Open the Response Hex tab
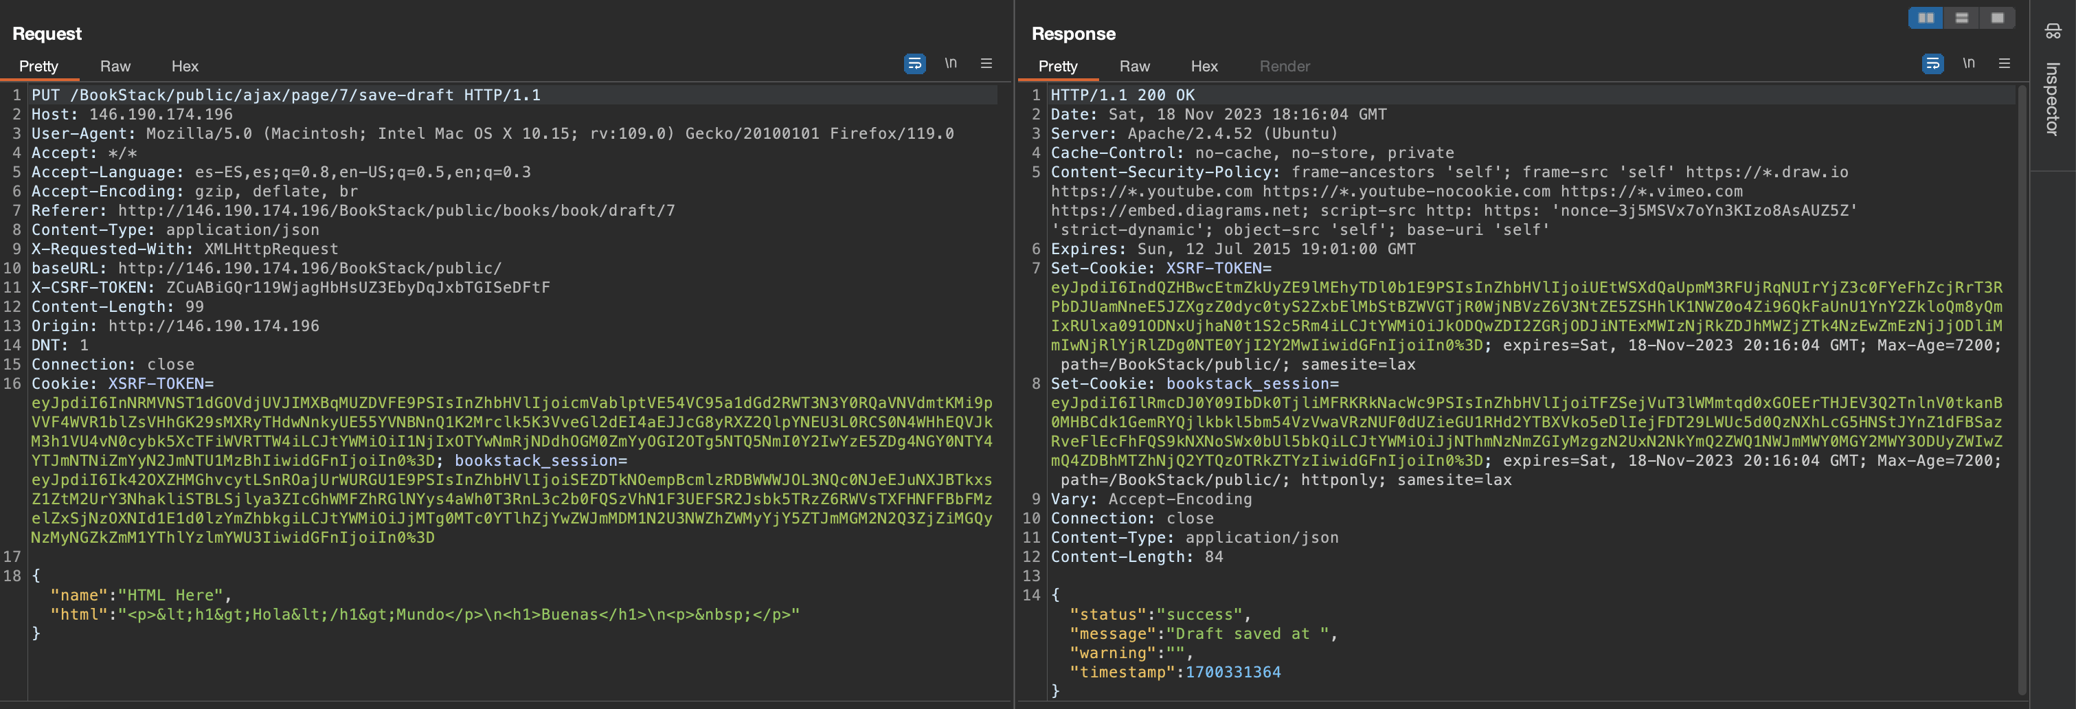2076x709 pixels. [1204, 66]
